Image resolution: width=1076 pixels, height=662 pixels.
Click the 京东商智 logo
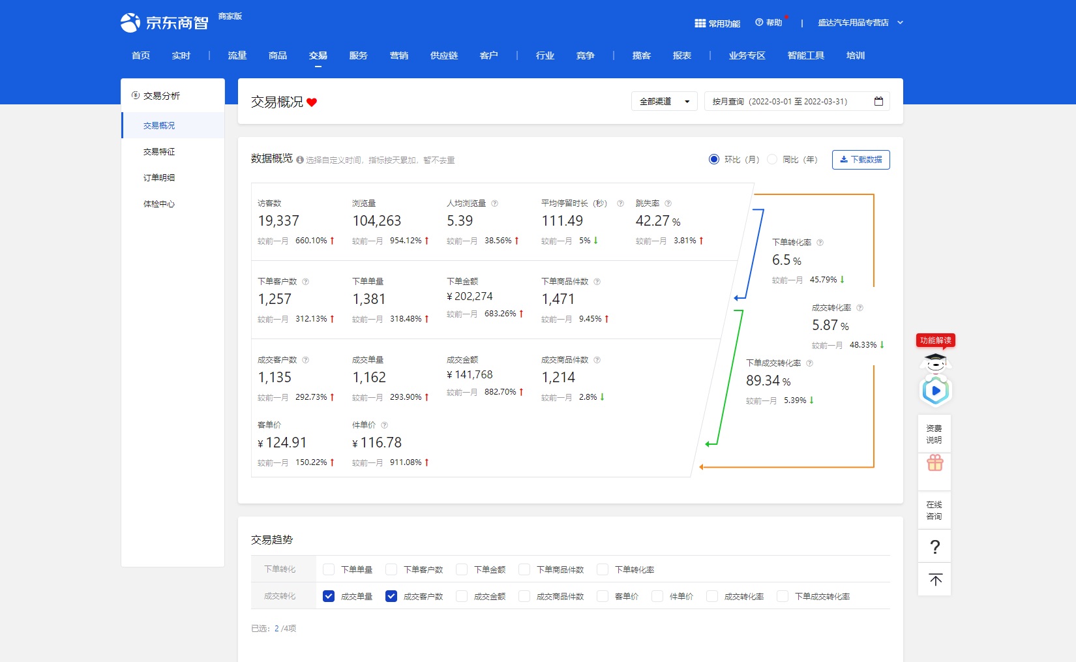(165, 23)
